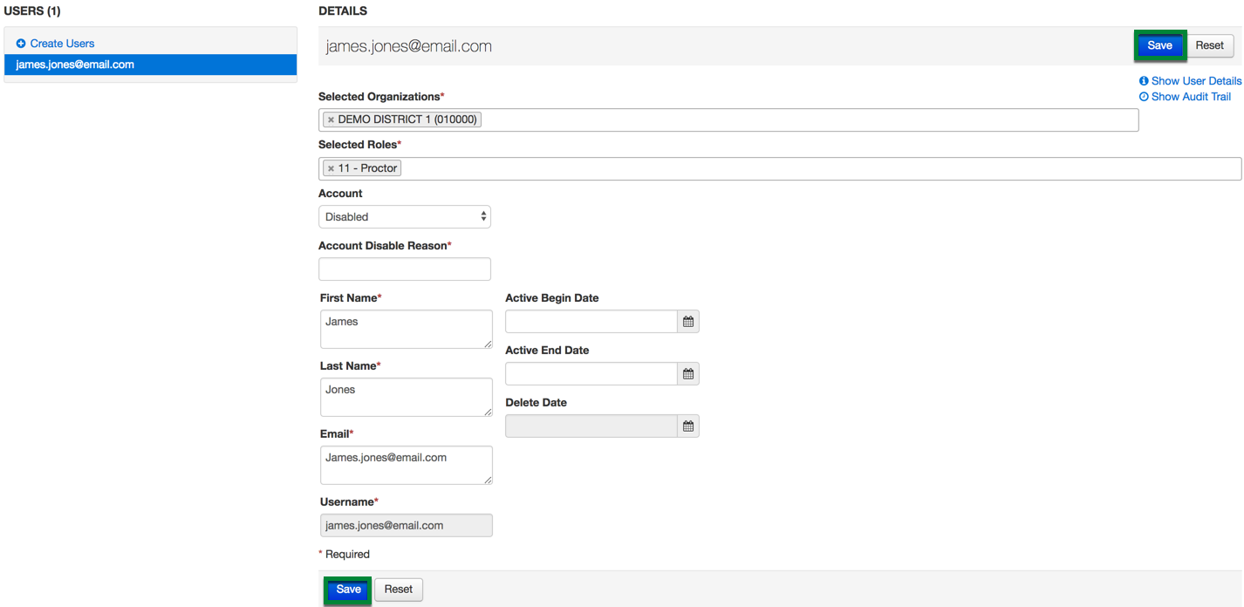Focus the First Name text box

[406, 329]
